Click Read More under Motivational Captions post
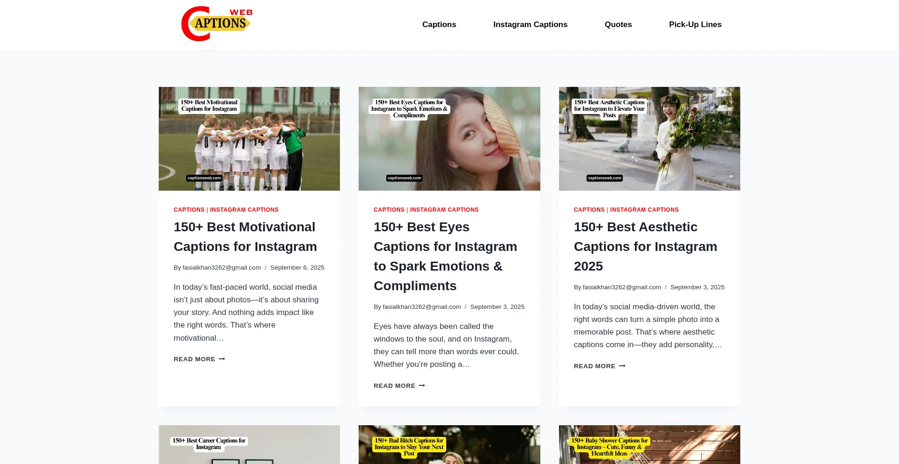The height and width of the screenshot is (464, 899). [x=199, y=359]
